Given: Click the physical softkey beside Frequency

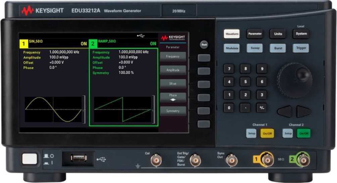Looking at the screenshot, I should point(204,58).
